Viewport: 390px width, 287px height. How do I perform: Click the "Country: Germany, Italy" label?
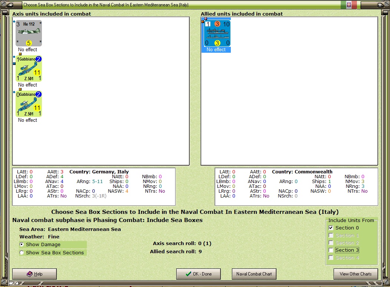coord(99,172)
